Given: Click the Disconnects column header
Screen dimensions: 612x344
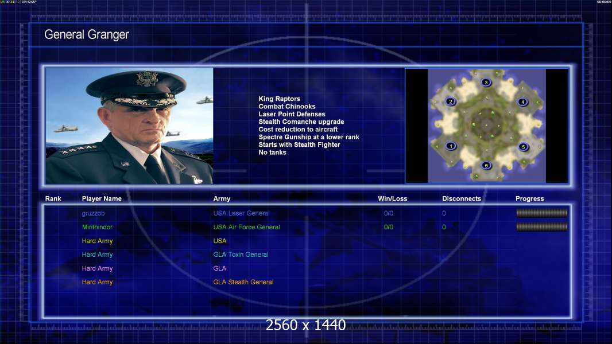Looking at the screenshot, I should click(462, 199).
